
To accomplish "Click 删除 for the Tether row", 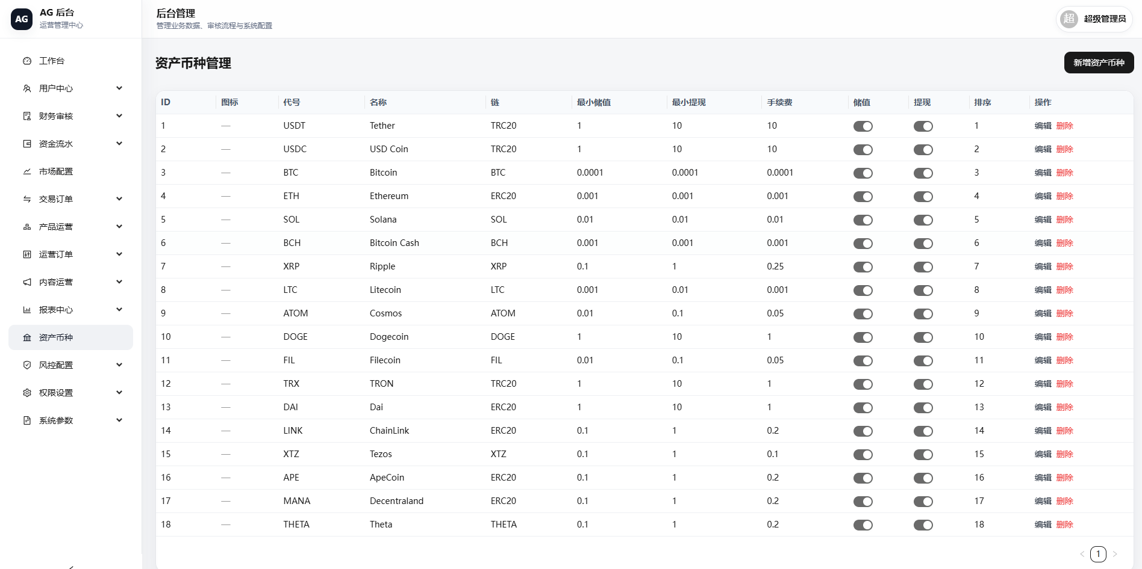I will (1065, 126).
